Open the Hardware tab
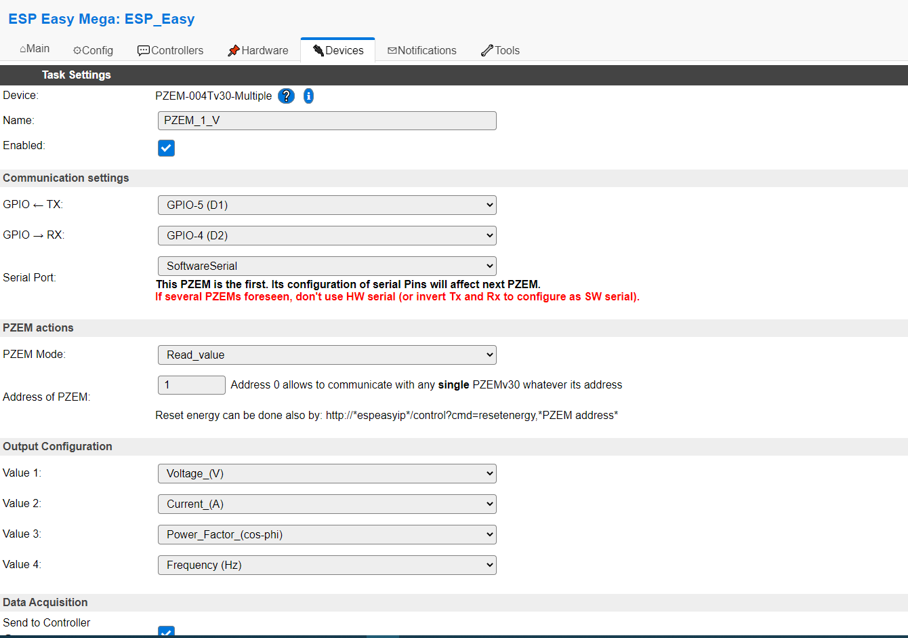The image size is (908, 638). 258,50
